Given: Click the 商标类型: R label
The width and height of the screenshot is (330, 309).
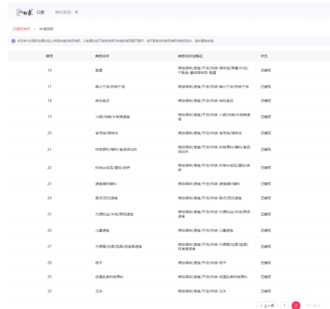Looking at the screenshot, I should tap(66, 12).
